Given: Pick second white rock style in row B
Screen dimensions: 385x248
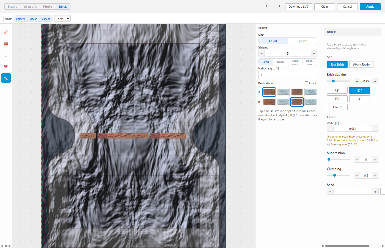Looking at the screenshot, I should coord(283,102).
